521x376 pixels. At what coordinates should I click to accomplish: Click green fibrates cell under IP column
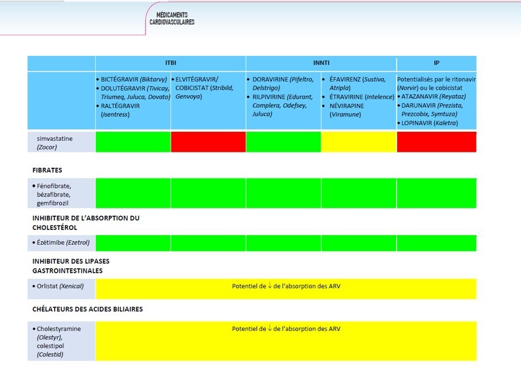tap(437, 193)
